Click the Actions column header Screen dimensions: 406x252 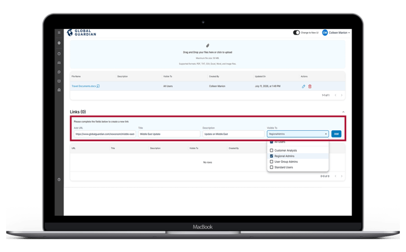pos(304,76)
